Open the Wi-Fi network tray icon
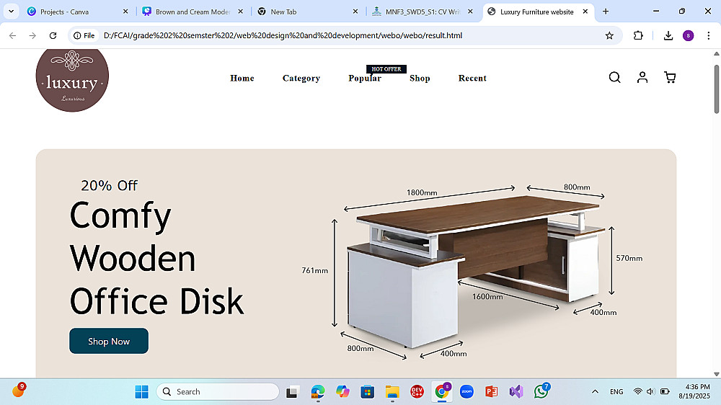This screenshot has height=405, width=721. point(638,392)
